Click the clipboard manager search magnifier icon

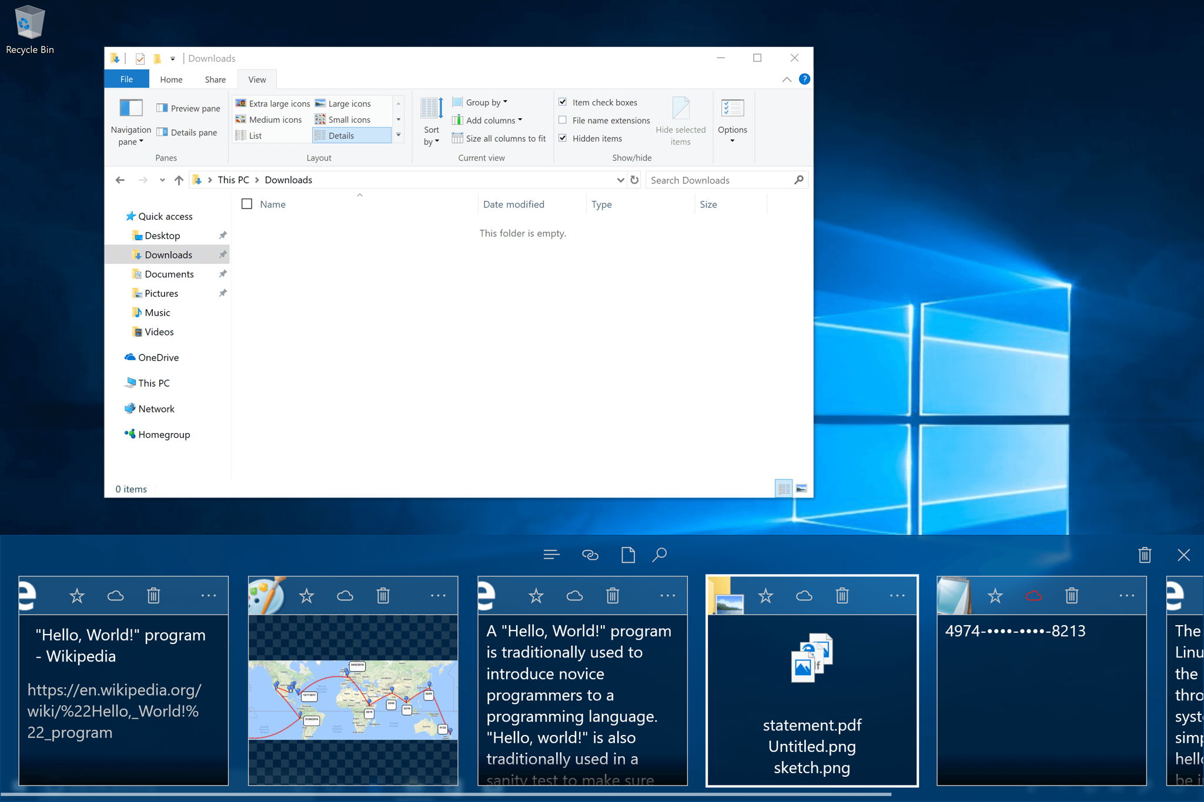(660, 555)
